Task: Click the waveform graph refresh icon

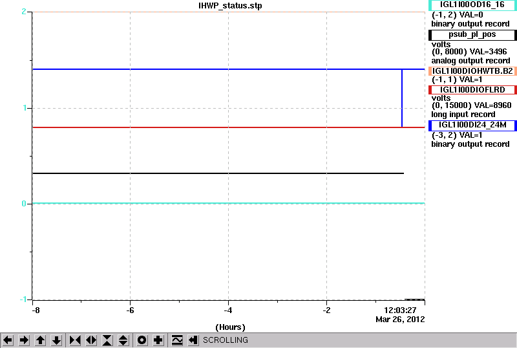Action: point(177,340)
